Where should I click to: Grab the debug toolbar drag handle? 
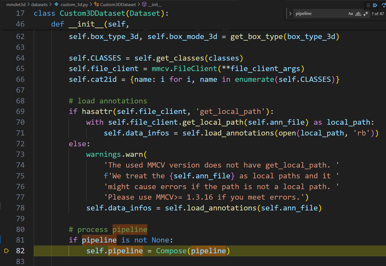pos(368,5)
